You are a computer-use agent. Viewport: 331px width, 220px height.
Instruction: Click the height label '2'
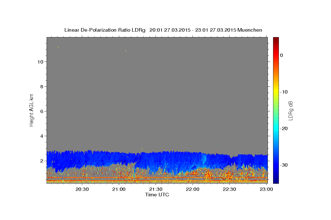pyautogui.click(x=41, y=161)
